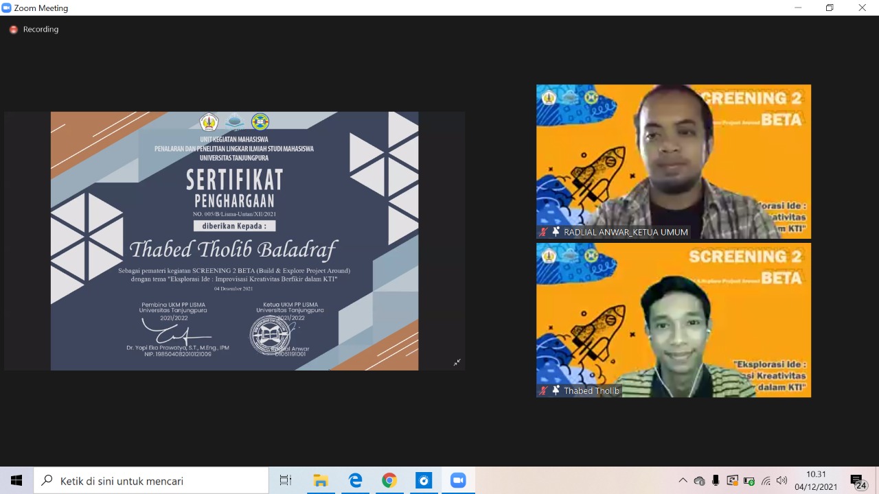Open the system volume speaker control

[x=781, y=481]
